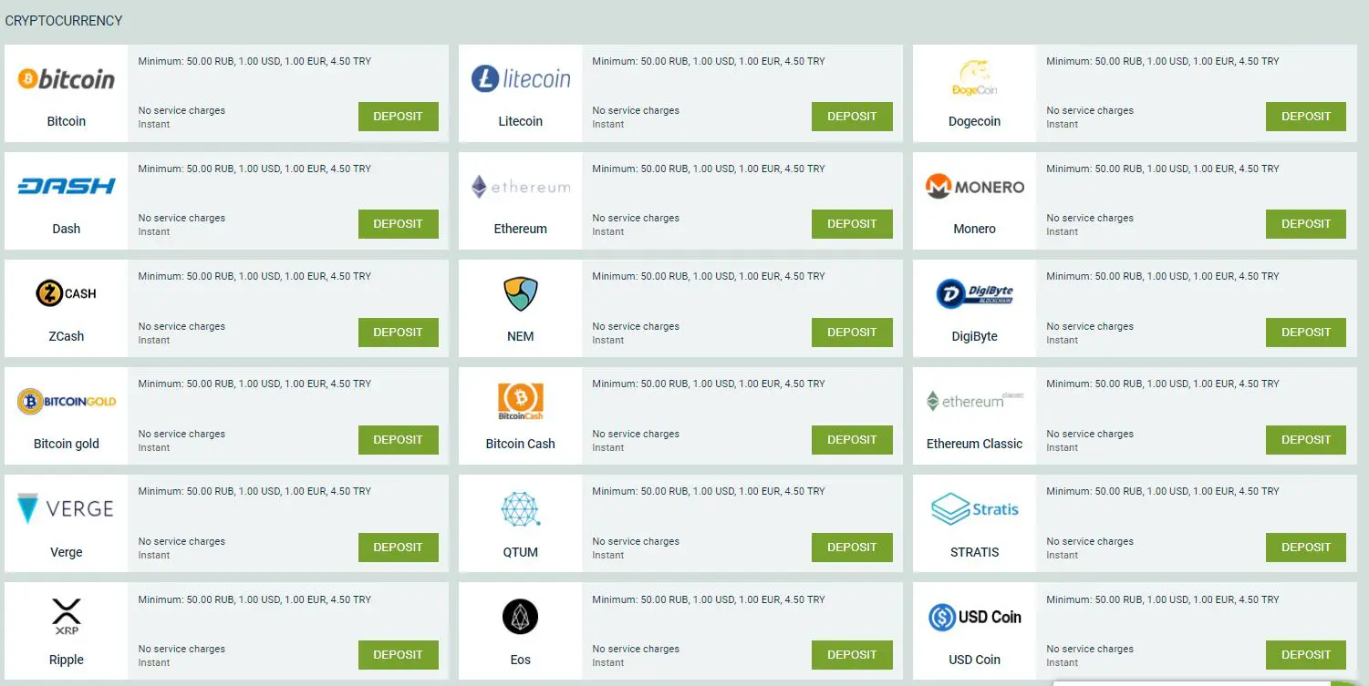Click the Bitcoin gold name label
Image resolution: width=1369 pixels, height=686 pixels.
click(x=67, y=444)
